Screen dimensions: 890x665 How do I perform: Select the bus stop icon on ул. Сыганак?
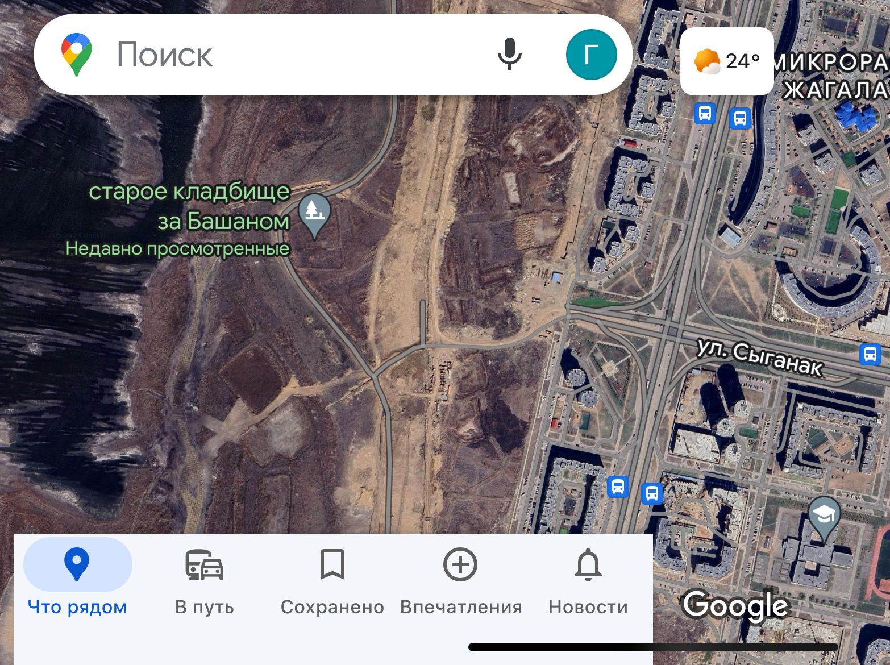click(870, 354)
